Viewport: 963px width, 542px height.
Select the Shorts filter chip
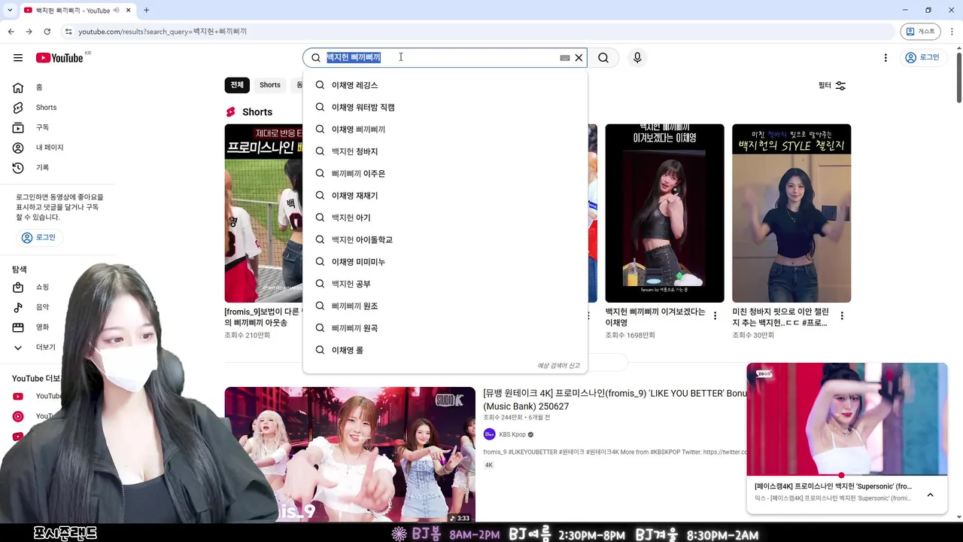click(269, 85)
